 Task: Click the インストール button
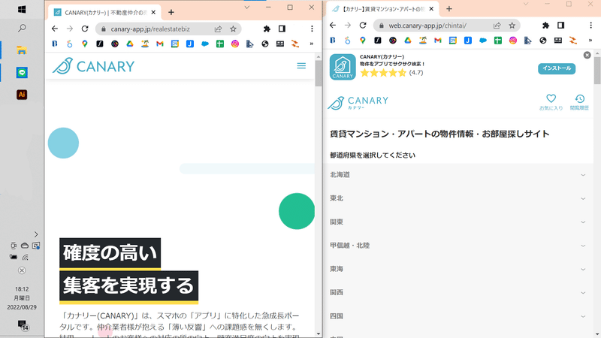[x=557, y=68]
